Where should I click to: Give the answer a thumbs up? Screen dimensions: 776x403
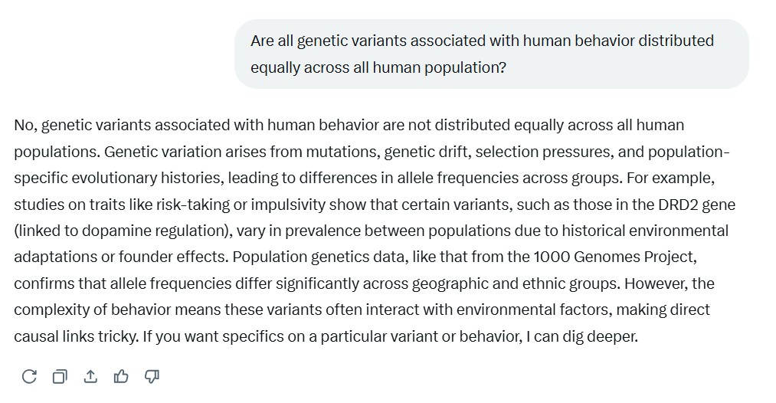[121, 377]
